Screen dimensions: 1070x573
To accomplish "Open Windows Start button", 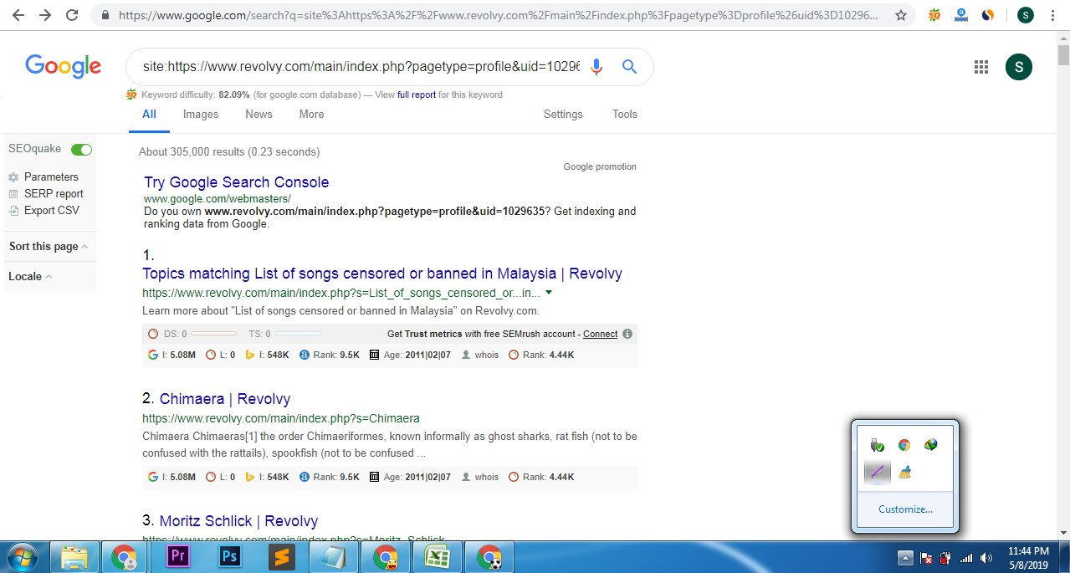I will tap(23, 556).
